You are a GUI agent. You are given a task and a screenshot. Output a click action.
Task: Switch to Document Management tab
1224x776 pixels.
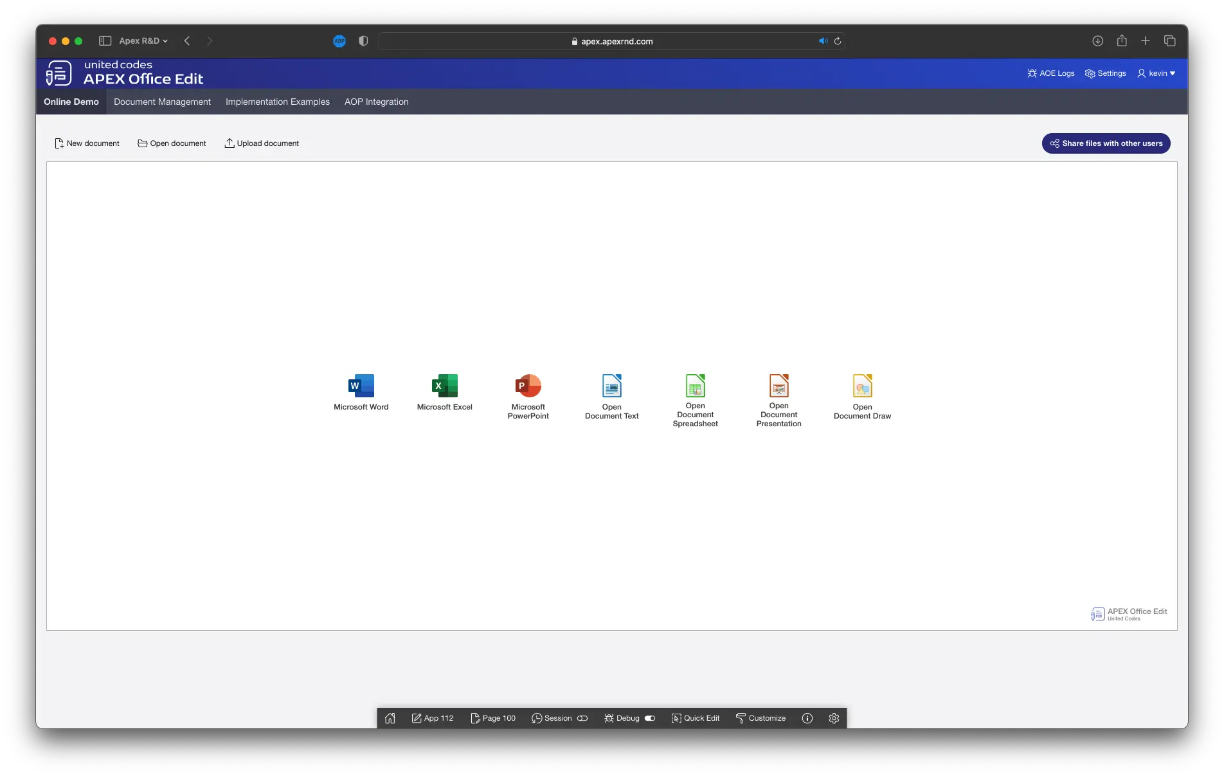[162, 102]
